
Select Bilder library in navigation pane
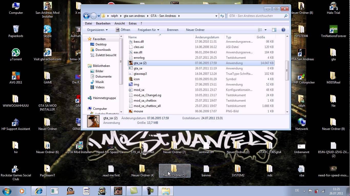[99, 71]
